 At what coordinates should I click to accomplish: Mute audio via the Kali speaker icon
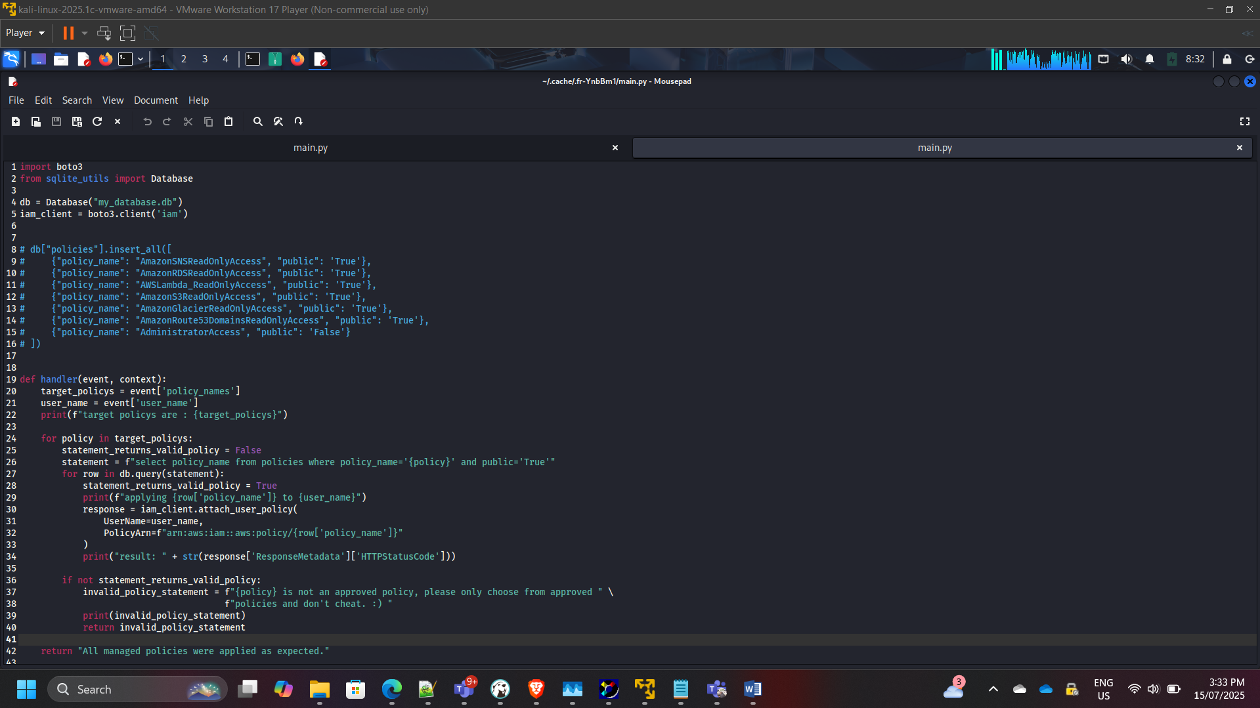[x=1127, y=59]
